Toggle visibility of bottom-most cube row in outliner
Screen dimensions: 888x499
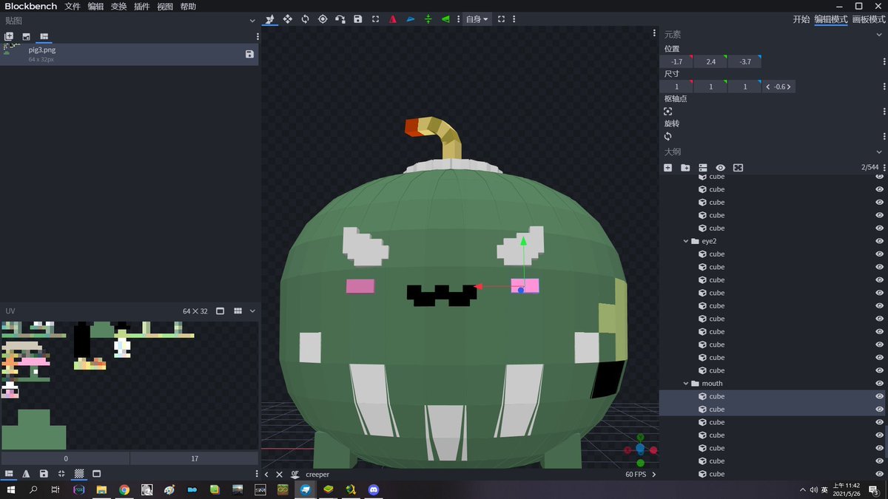click(x=879, y=474)
